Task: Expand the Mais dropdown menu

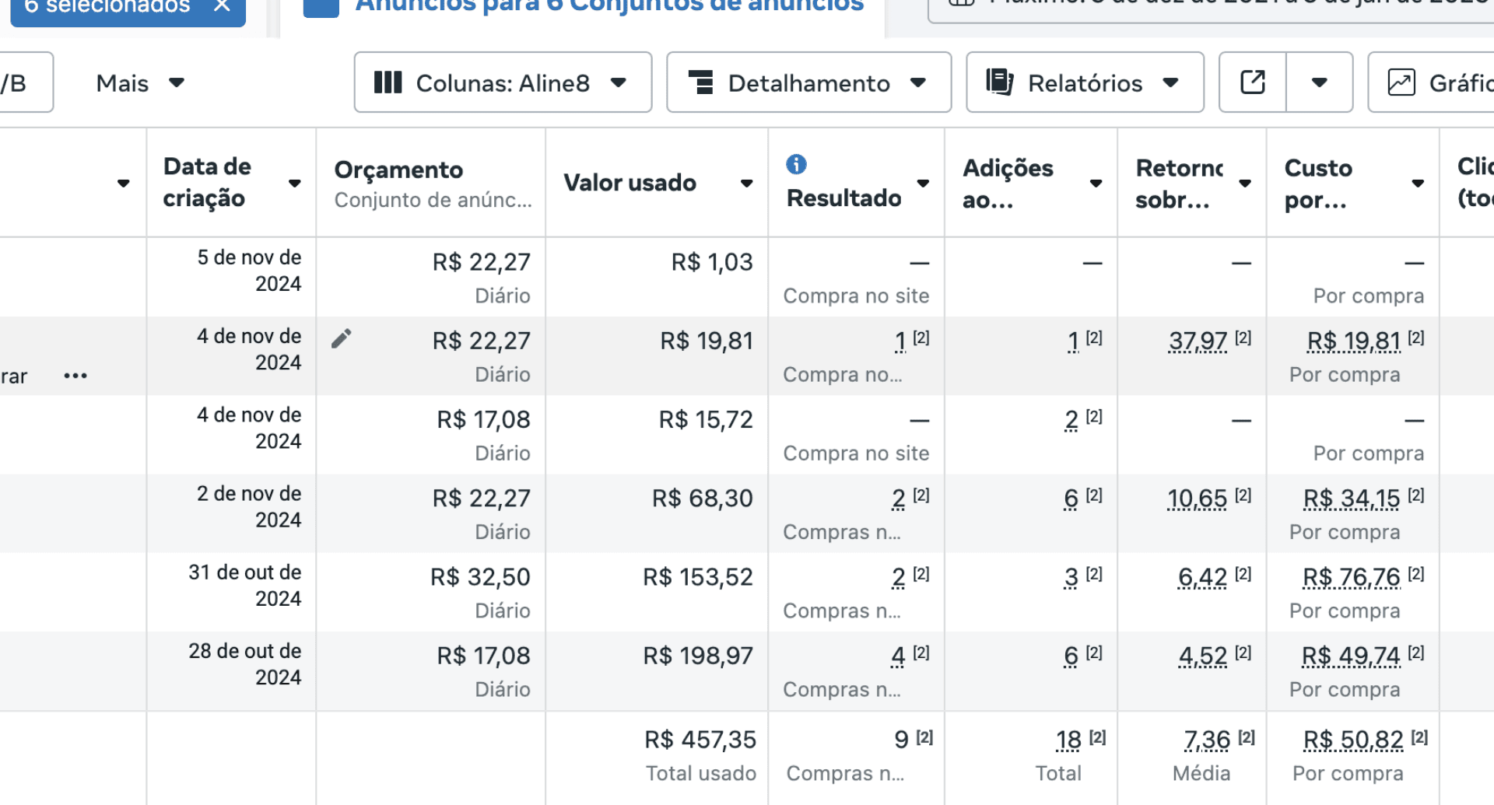Action: click(x=140, y=82)
